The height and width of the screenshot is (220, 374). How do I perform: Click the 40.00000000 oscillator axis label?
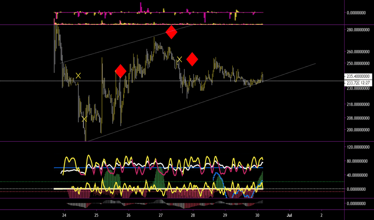point(357,175)
